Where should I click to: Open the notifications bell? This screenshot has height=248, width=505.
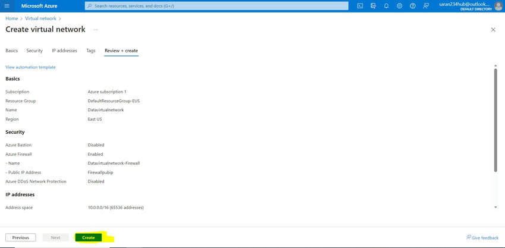pyautogui.click(x=387, y=6)
